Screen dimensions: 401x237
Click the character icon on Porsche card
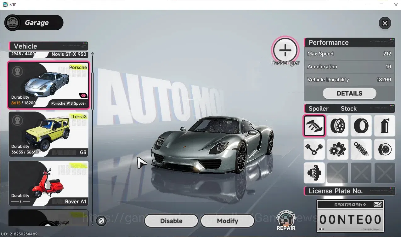pos(18,71)
